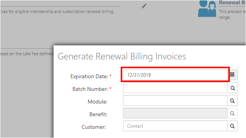Click into the Expiration Date field
The height and width of the screenshot is (138, 246).
click(175, 75)
